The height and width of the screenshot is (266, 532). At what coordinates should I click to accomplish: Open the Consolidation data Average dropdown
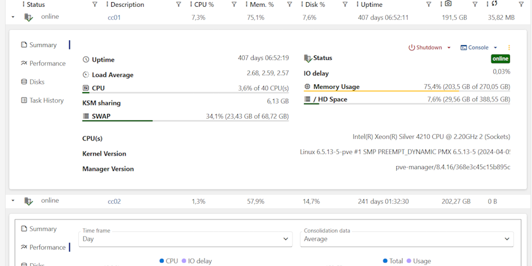pos(407,239)
